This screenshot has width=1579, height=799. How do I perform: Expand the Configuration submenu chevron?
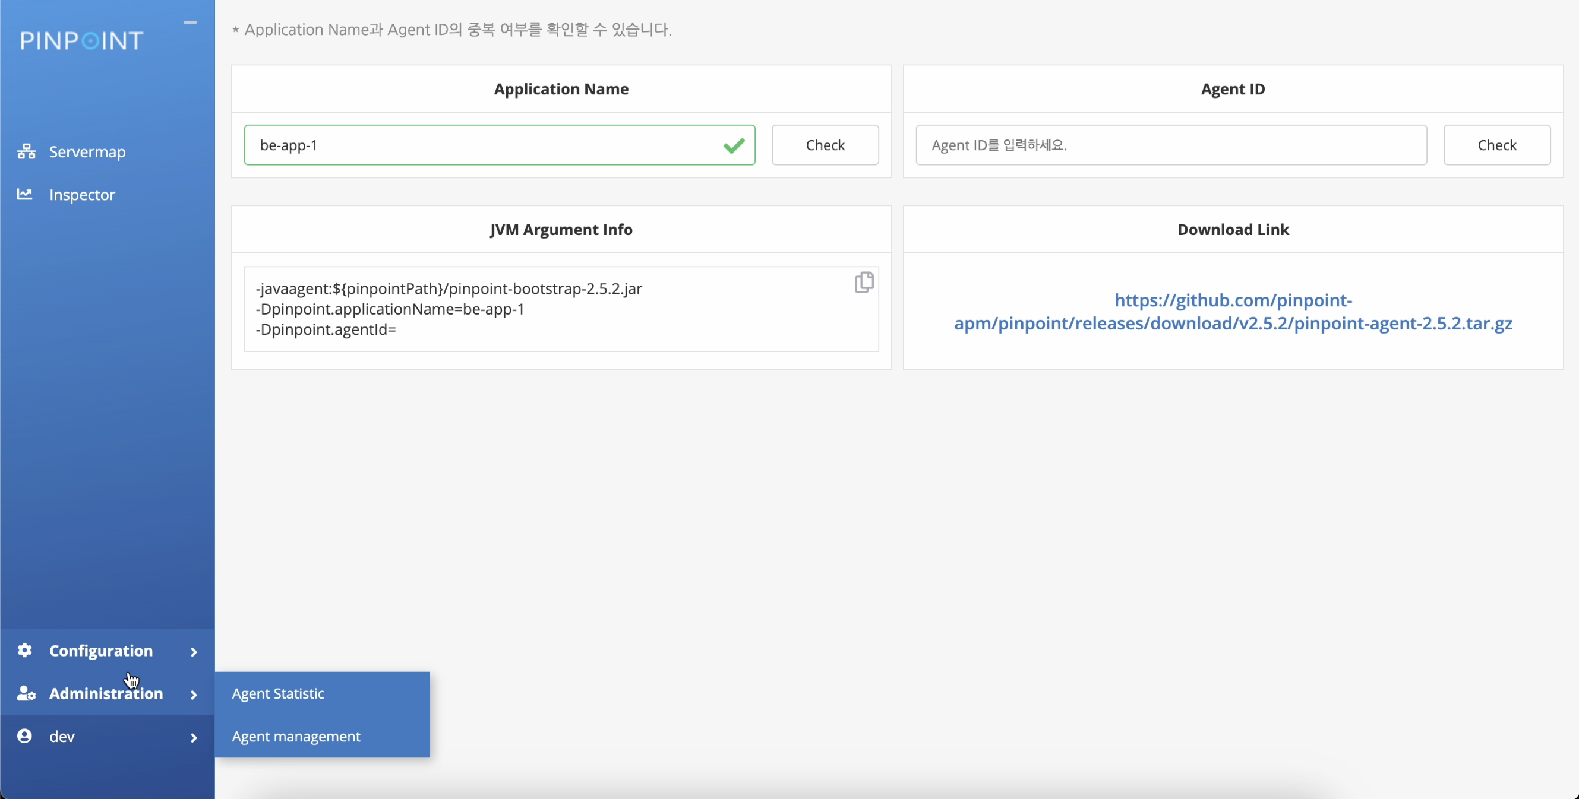(x=194, y=651)
